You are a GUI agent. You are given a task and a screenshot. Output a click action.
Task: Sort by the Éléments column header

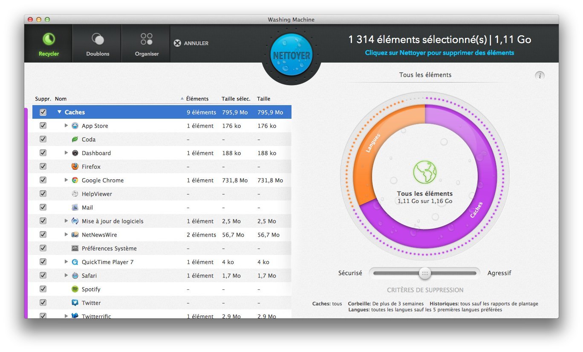tap(197, 99)
